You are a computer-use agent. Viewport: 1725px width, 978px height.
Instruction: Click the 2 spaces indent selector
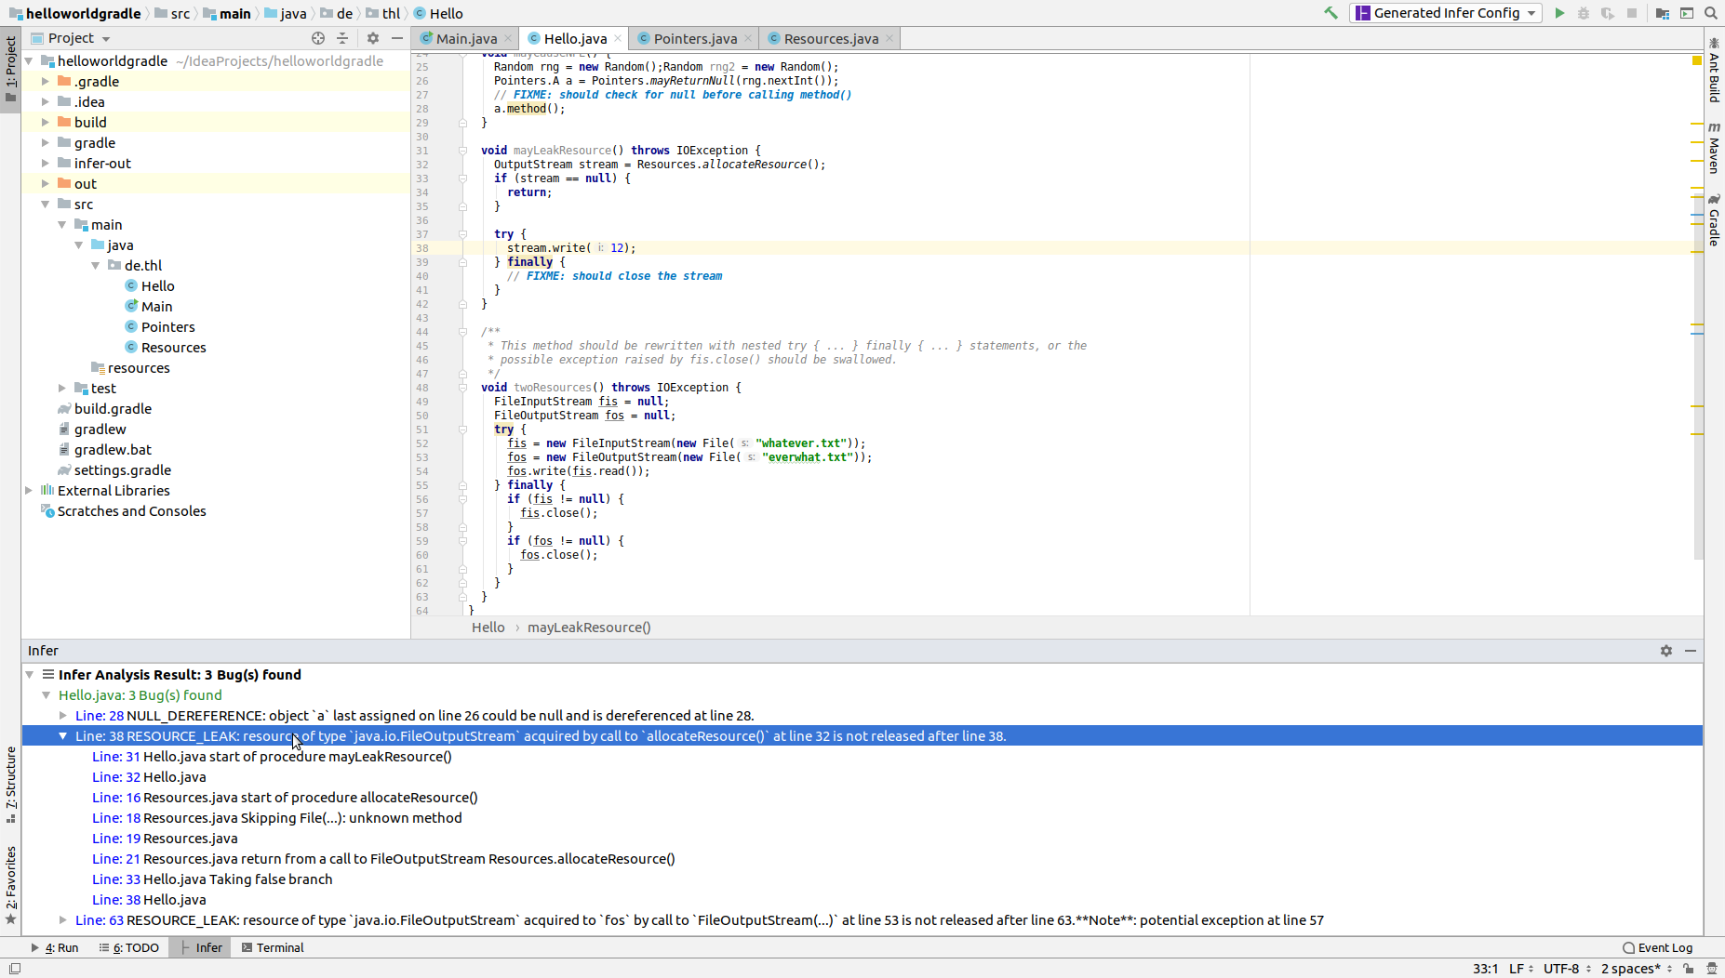pyautogui.click(x=1636, y=968)
